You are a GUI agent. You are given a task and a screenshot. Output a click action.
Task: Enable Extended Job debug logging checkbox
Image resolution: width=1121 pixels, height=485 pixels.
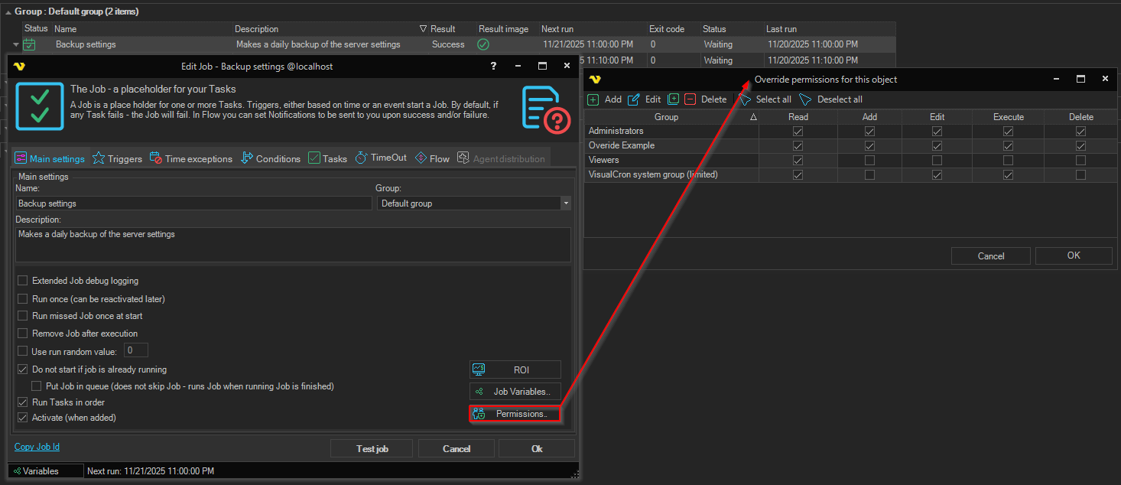click(x=22, y=281)
